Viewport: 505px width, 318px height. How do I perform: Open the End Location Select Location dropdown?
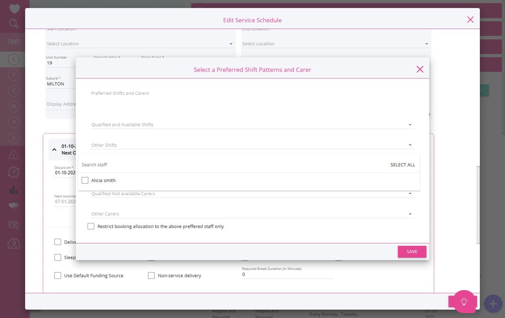click(335, 44)
